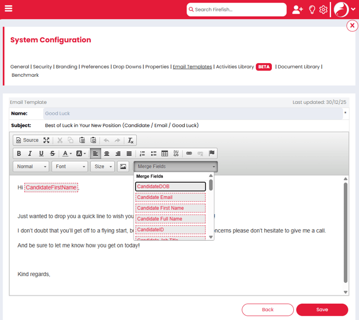This screenshot has height=320, width=359.
Task: Close the System Configuration panel
Action: coord(352,26)
